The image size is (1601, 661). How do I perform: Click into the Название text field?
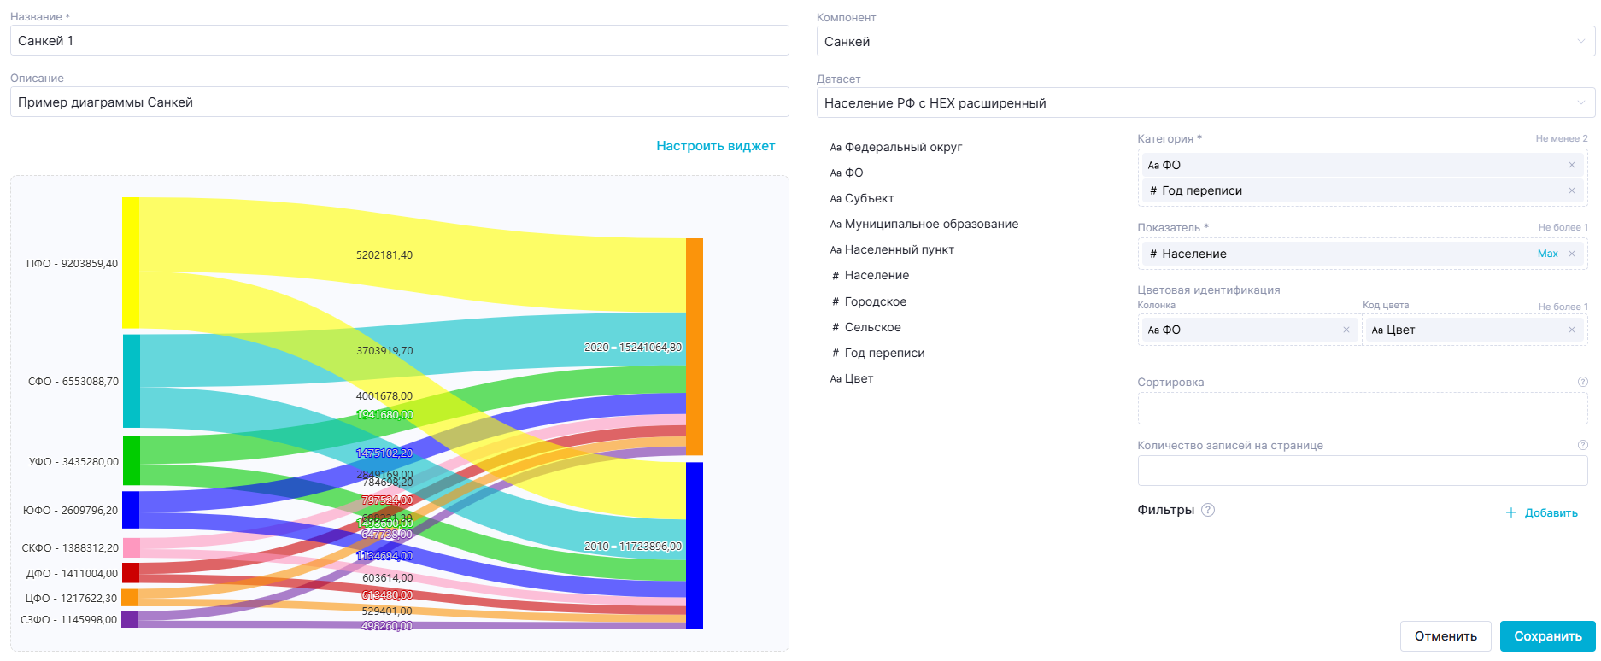coord(399,40)
